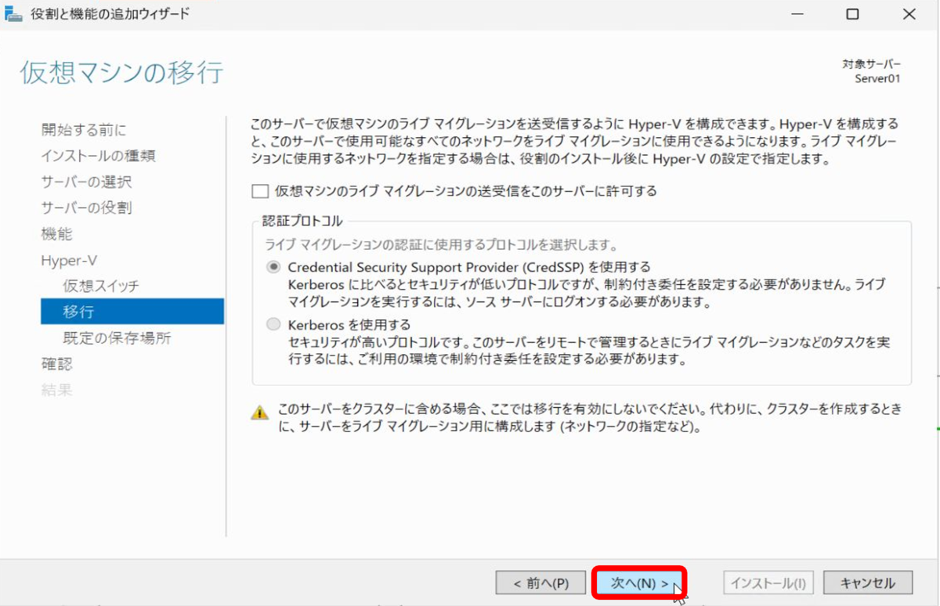Click the キャンセル button
940x606 pixels.
pyautogui.click(x=867, y=583)
